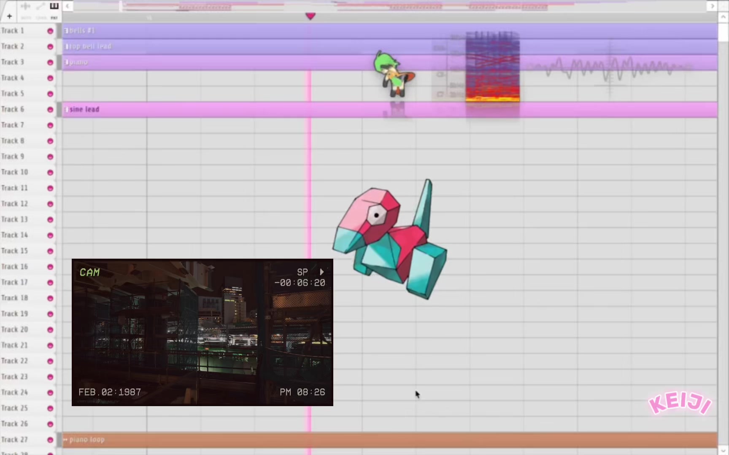Screen dimensions: 729x455
Task: Toggle the mute LED on Track 8
Action: [x=50, y=141]
